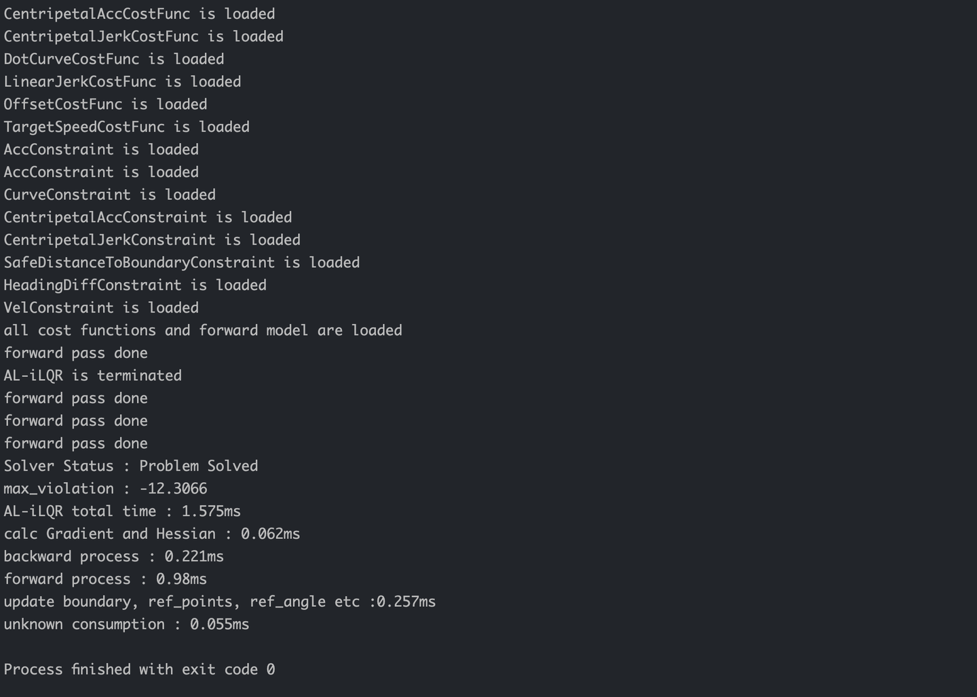Viewport: 977px width, 697px height.
Task: Place cursor on LinearJerkCostFunc line
Action: coord(122,82)
